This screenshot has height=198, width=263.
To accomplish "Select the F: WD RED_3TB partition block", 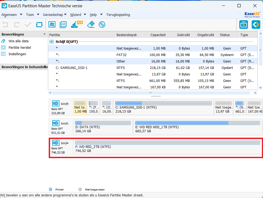I will pyautogui.click(x=167, y=147).
